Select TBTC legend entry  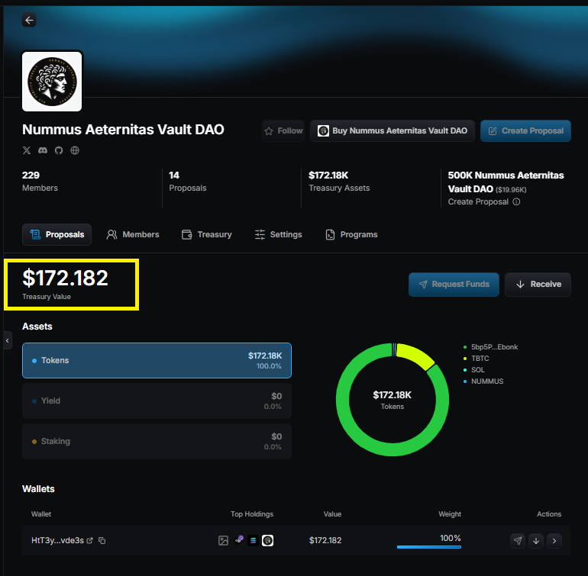point(477,359)
